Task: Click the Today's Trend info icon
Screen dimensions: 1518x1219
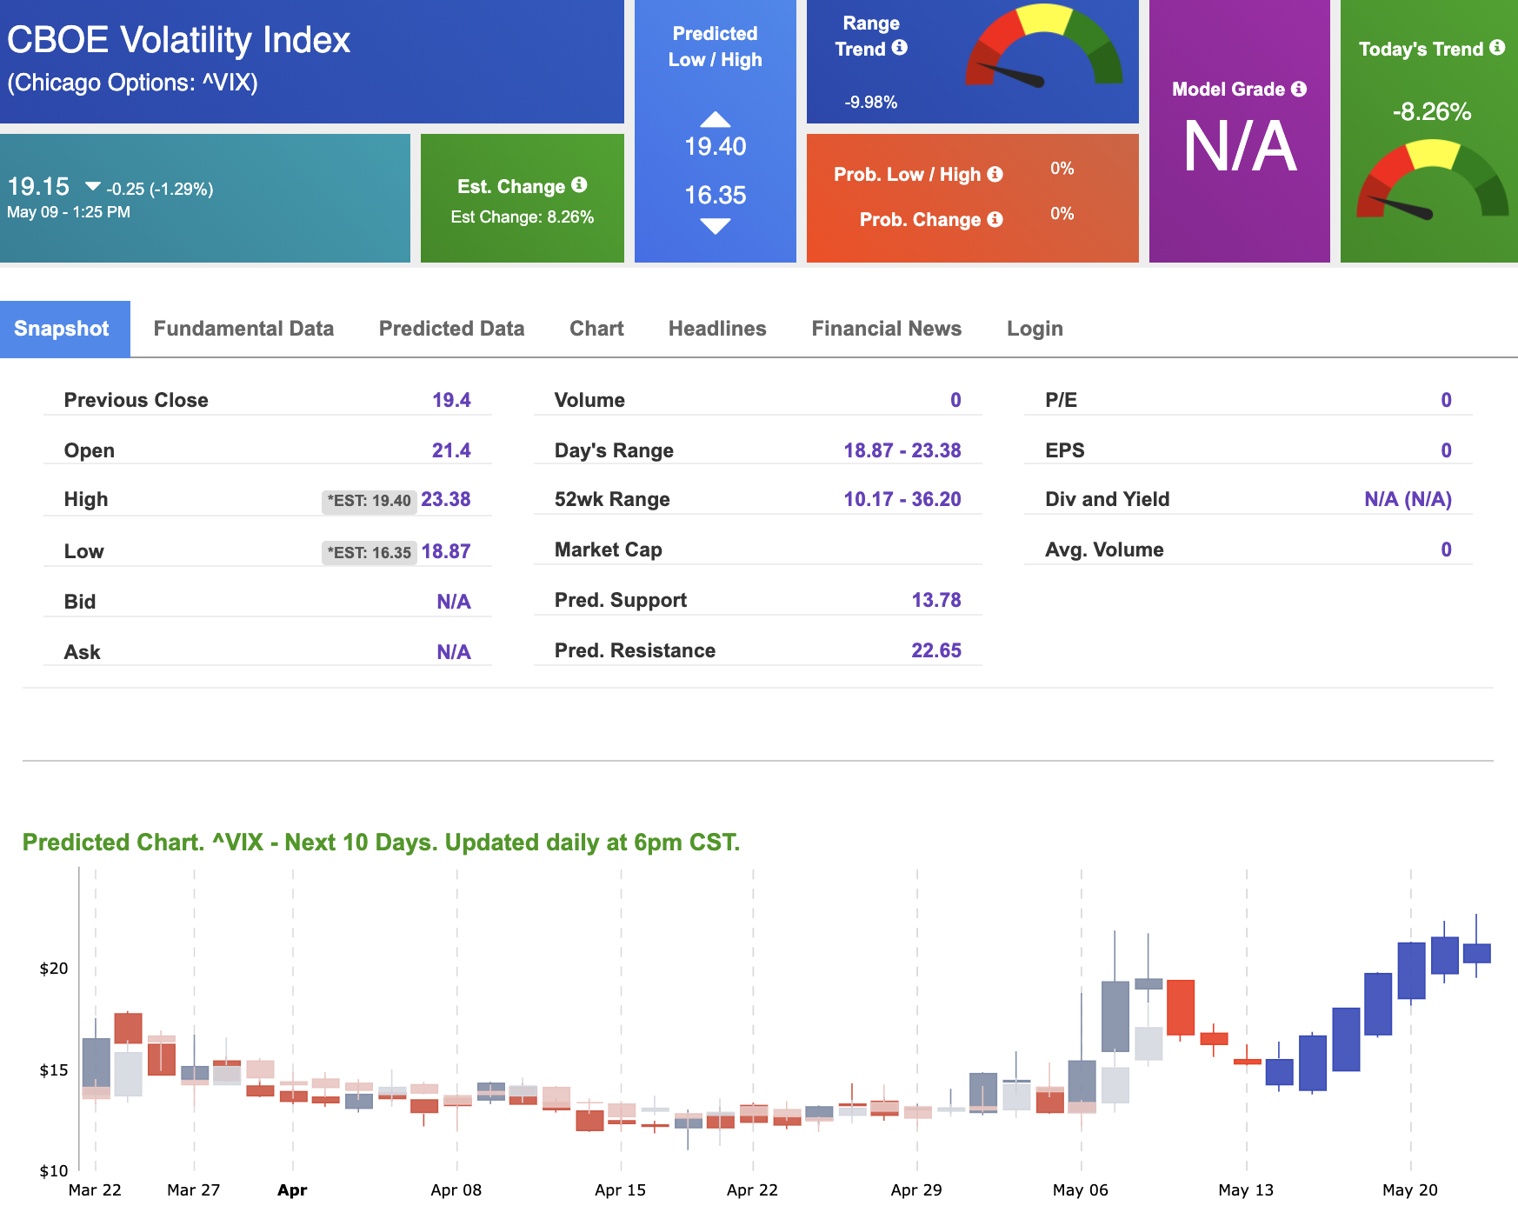Action: [x=1497, y=48]
